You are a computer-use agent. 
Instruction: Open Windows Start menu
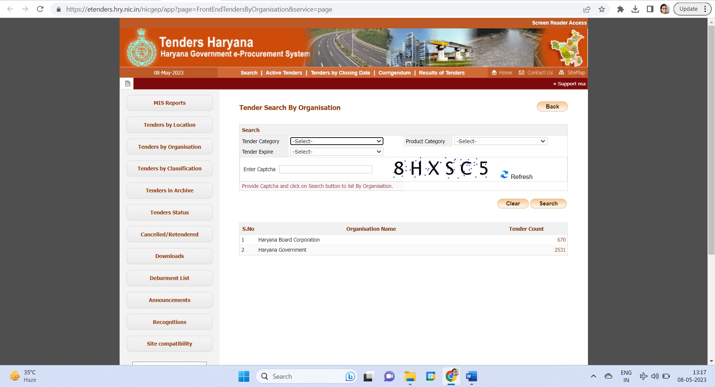tap(244, 377)
